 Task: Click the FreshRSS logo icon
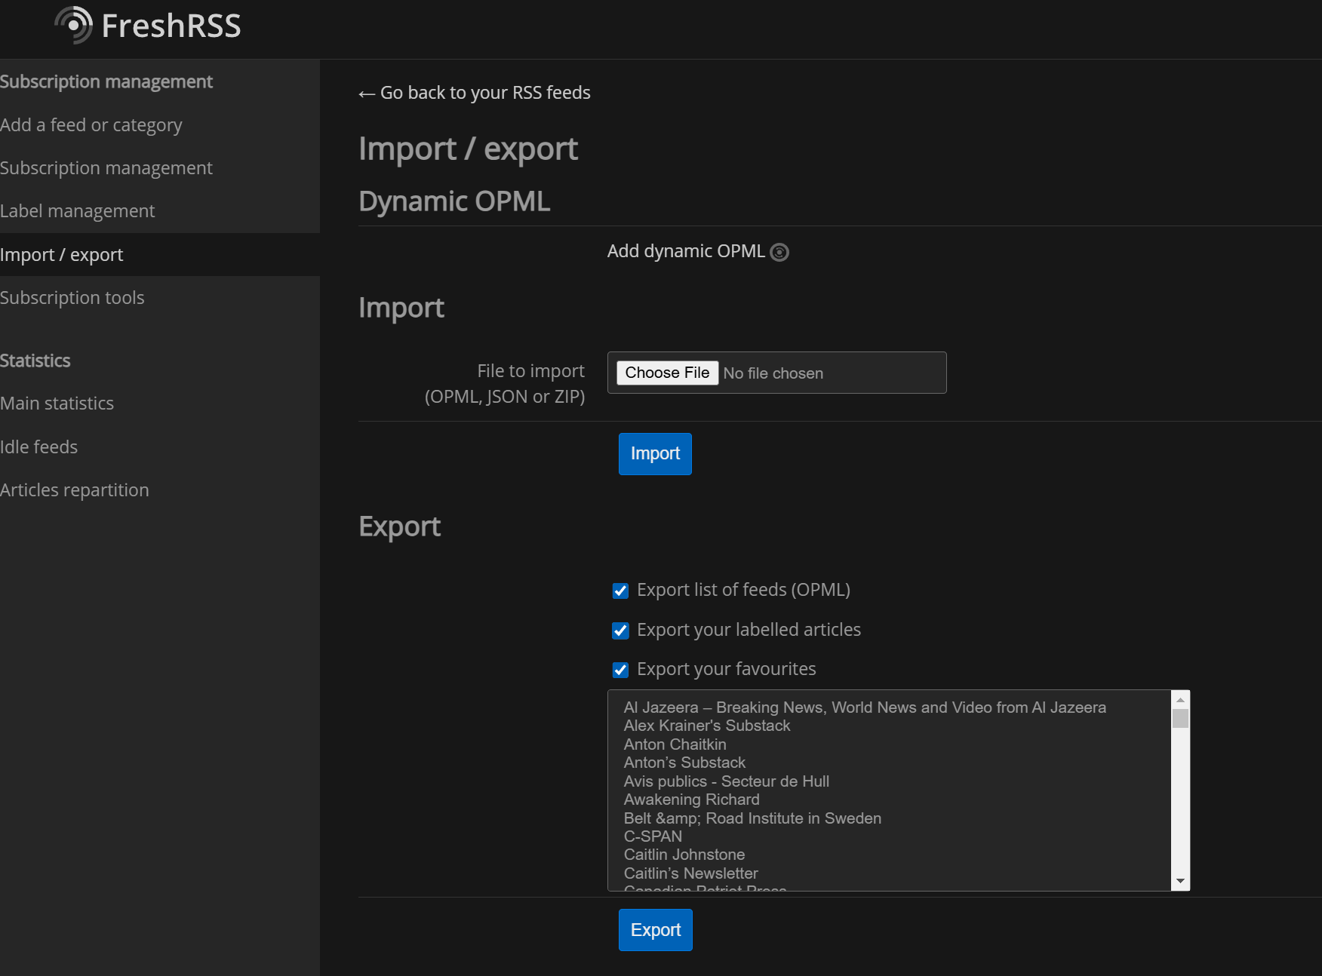coord(74,25)
